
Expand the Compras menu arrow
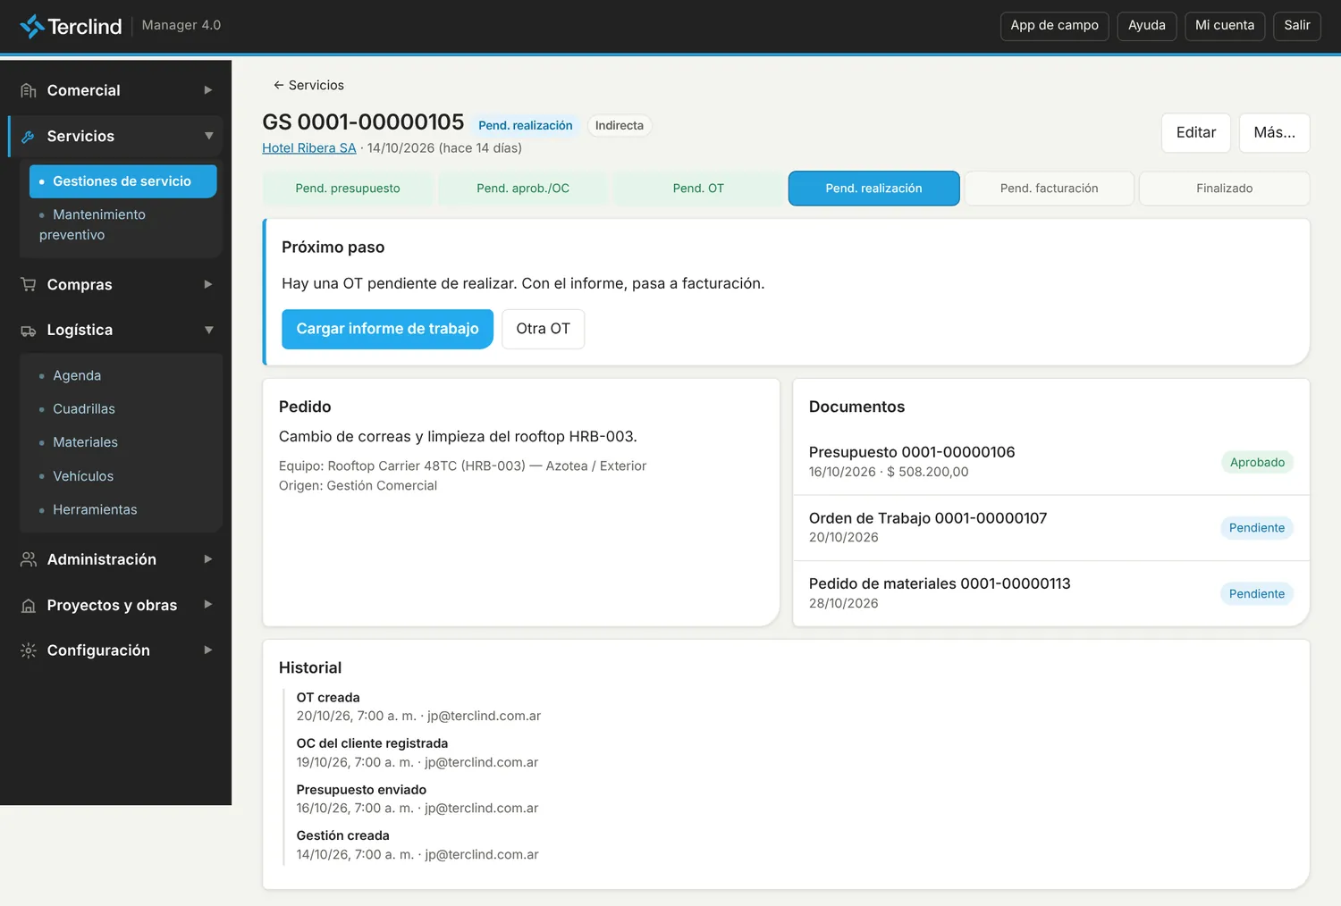tap(208, 284)
